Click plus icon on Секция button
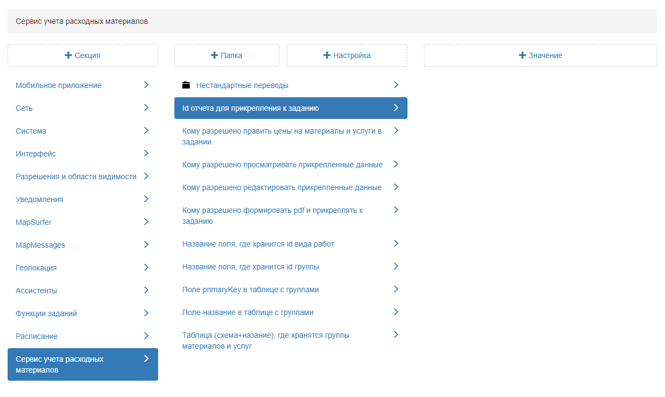The height and width of the screenshot is (397, 665). click(x=68, y=55)
